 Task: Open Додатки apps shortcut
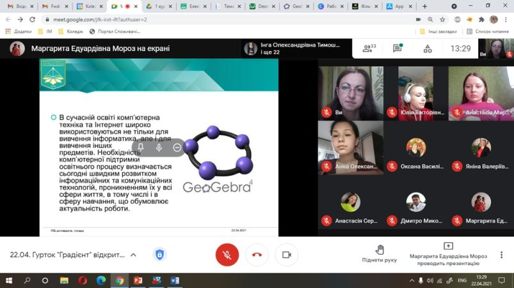point(19,31)
